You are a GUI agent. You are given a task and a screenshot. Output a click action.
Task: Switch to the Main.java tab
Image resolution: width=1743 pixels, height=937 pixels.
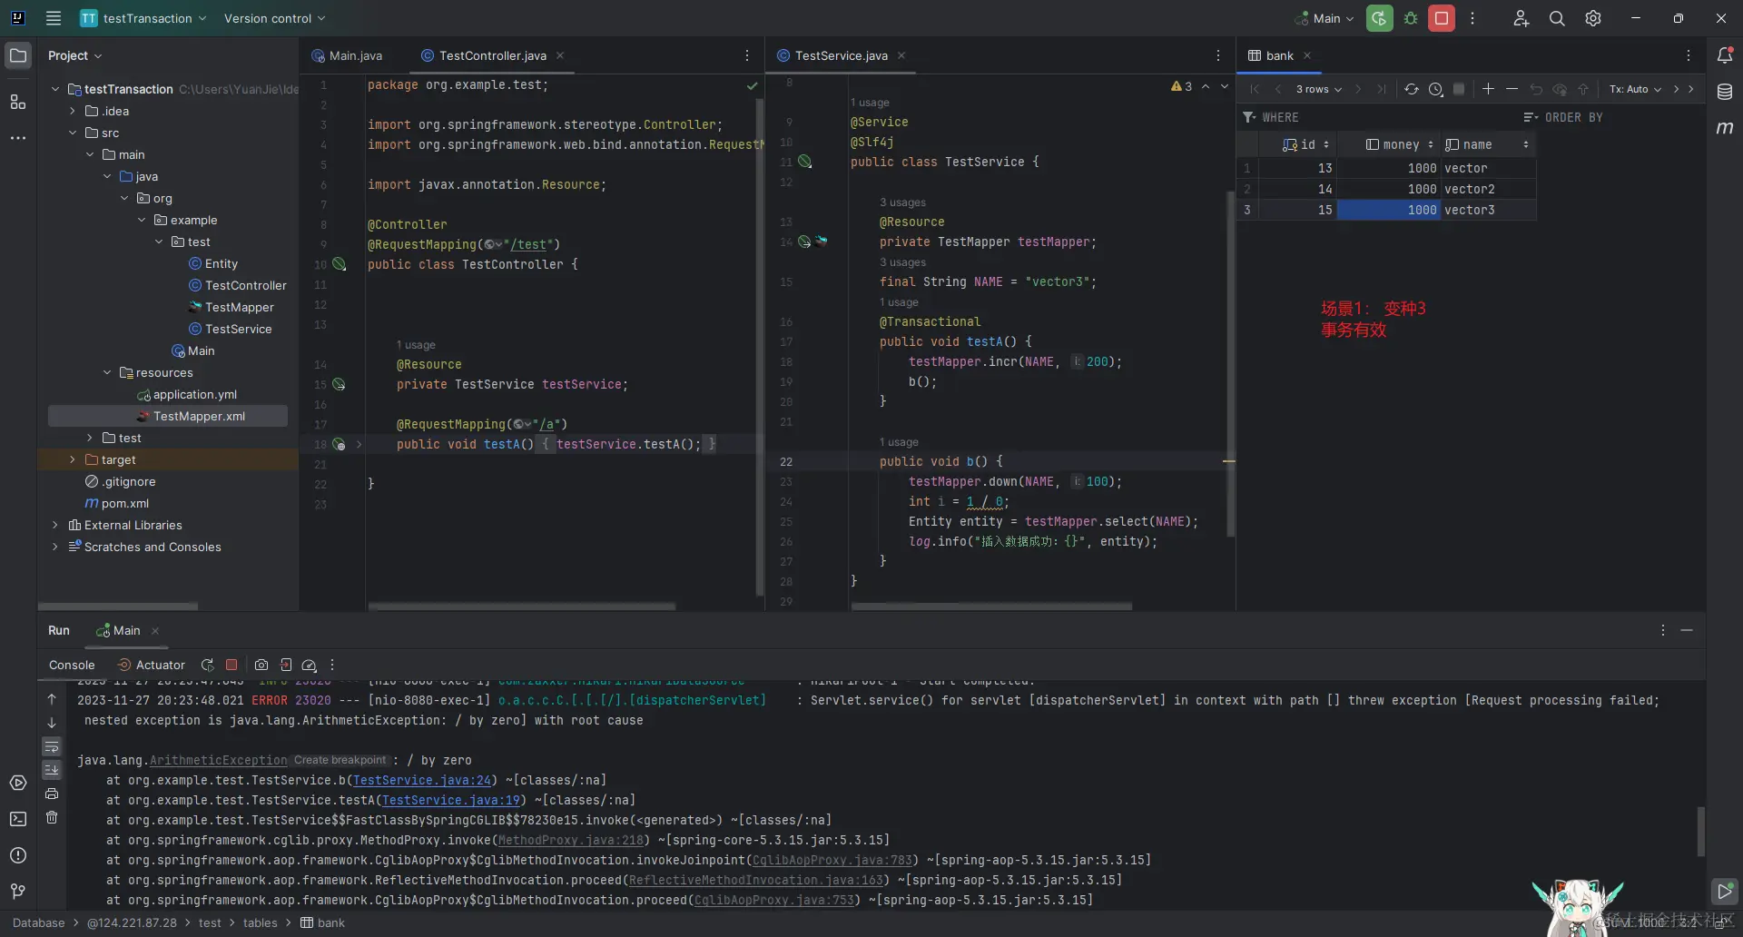(x=347, y=55)
